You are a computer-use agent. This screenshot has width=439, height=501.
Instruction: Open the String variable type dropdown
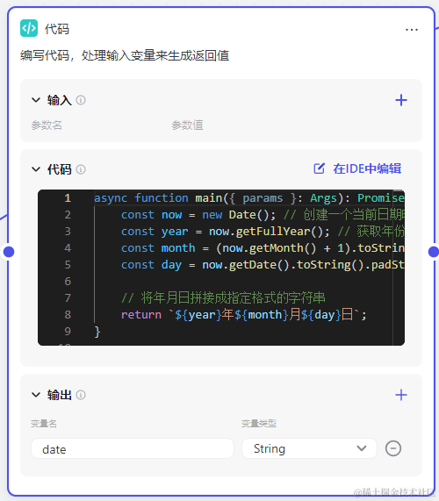coord(309,448)
